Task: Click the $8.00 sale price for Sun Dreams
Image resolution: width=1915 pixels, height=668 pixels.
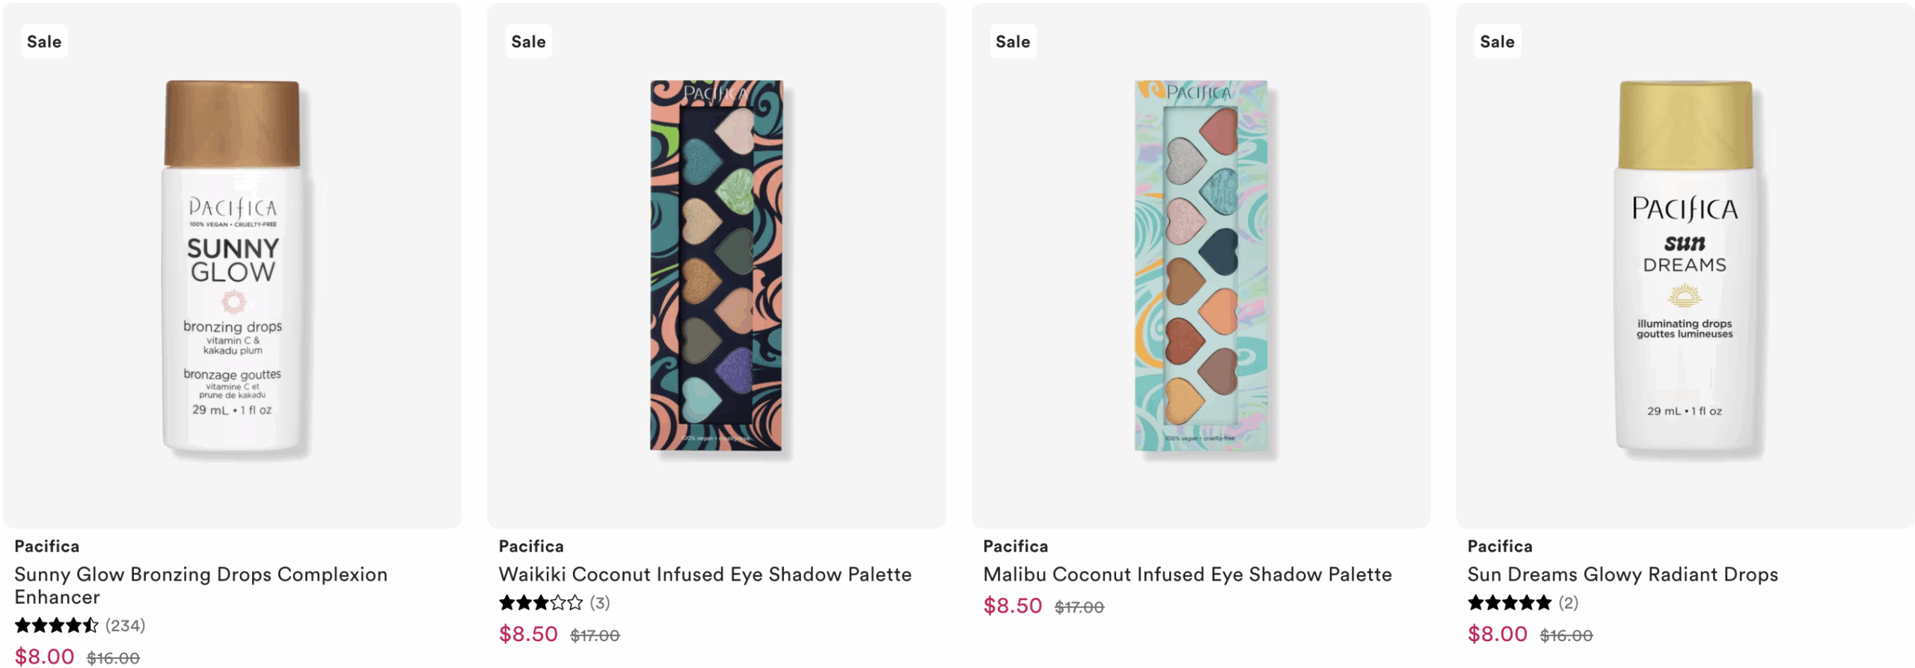Action: (x=1497, y=634)
